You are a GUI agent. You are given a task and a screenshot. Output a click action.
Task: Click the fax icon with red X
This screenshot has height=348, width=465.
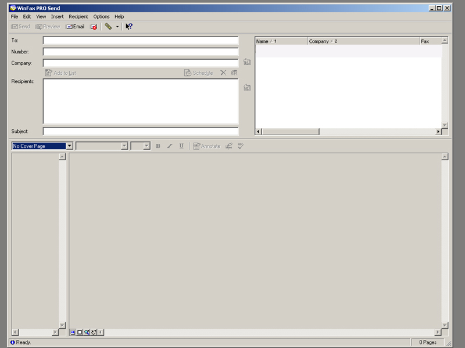[94, 27]
